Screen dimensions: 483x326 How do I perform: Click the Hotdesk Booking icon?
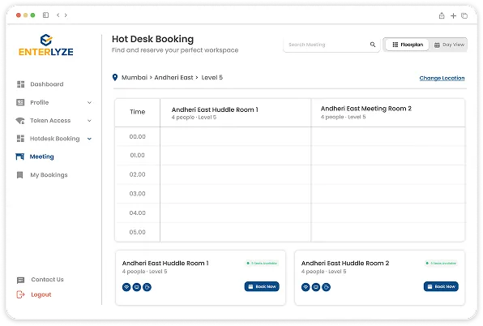click(20, 139)
